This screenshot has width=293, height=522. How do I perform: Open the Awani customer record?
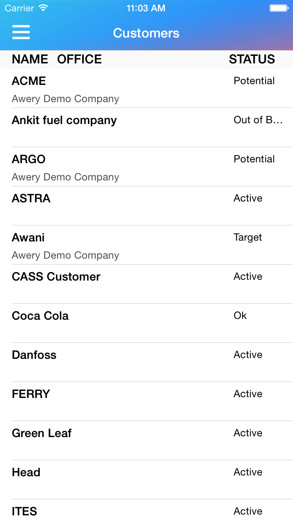pyautogui.click(x=146, y=245)
